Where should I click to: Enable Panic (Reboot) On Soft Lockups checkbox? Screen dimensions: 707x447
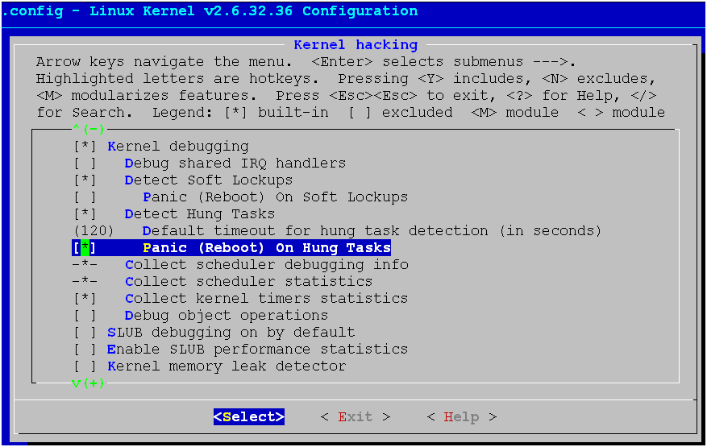(x=85, y=197)
